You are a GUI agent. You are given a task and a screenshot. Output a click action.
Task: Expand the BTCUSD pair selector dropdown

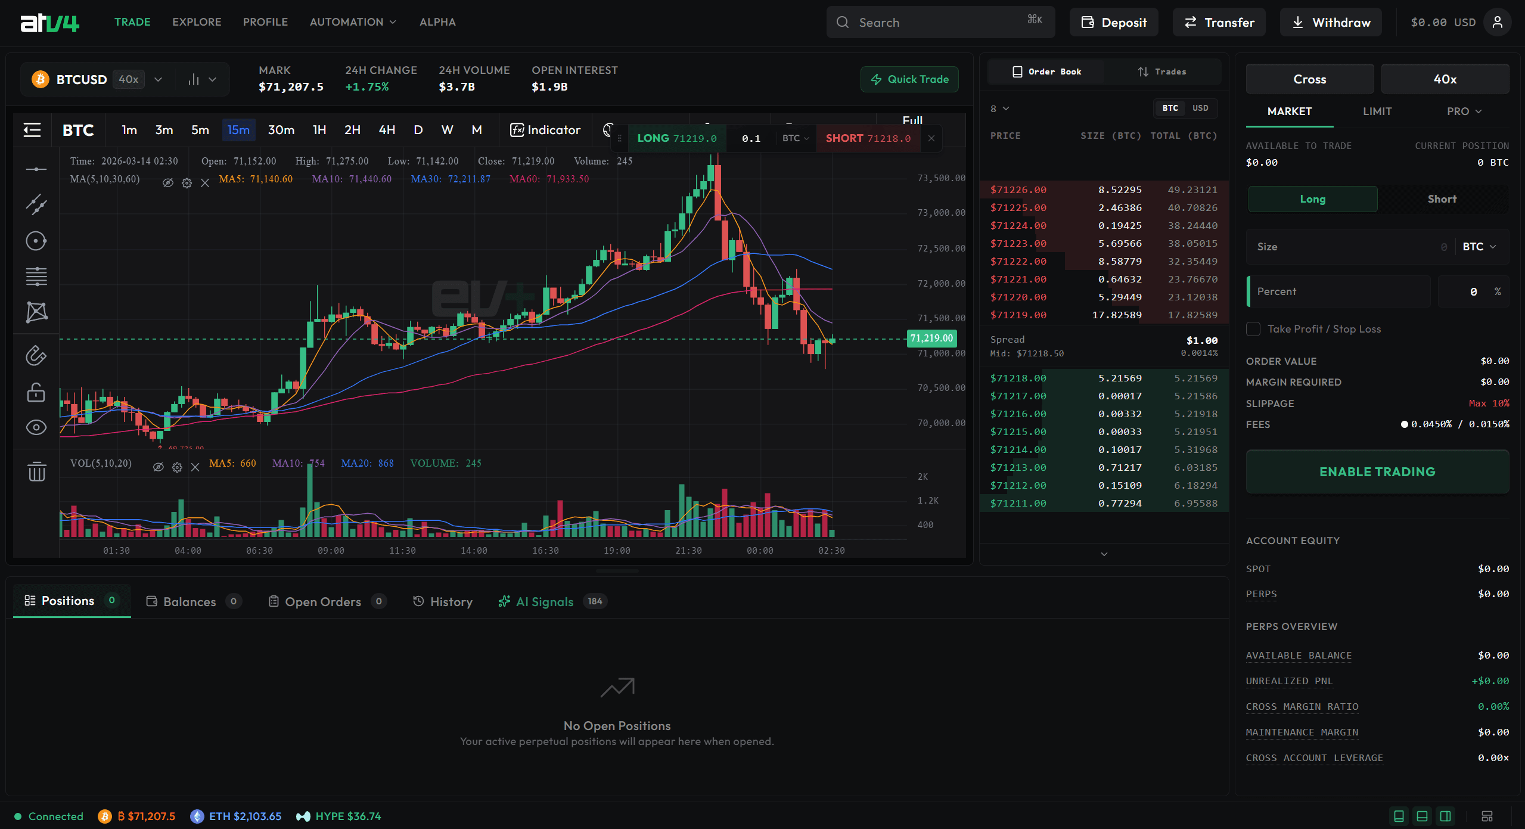[158, 79]
